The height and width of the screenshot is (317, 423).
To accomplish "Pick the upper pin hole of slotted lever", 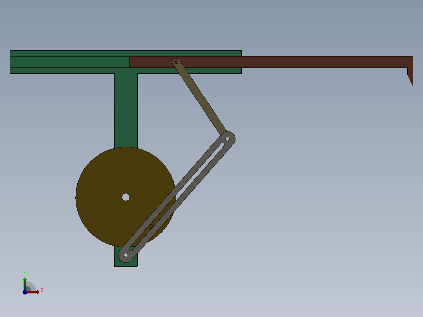I will 228,139.
